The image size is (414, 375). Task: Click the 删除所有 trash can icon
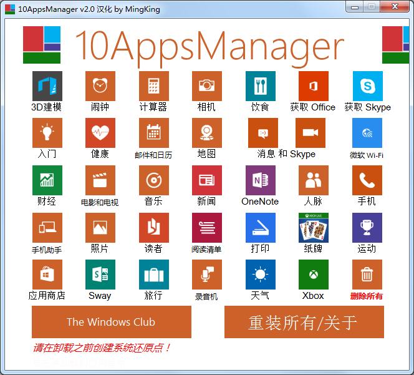[367, 275]
